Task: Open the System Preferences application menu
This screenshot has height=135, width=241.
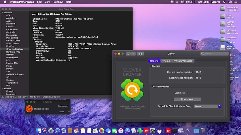Action: click(x=22, y=2)
